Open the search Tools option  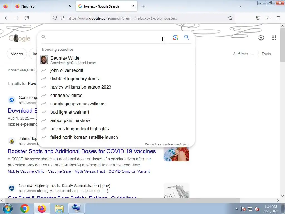click(x=266, y=54)
